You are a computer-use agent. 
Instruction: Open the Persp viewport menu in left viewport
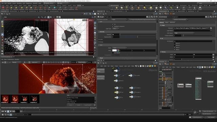37,20
